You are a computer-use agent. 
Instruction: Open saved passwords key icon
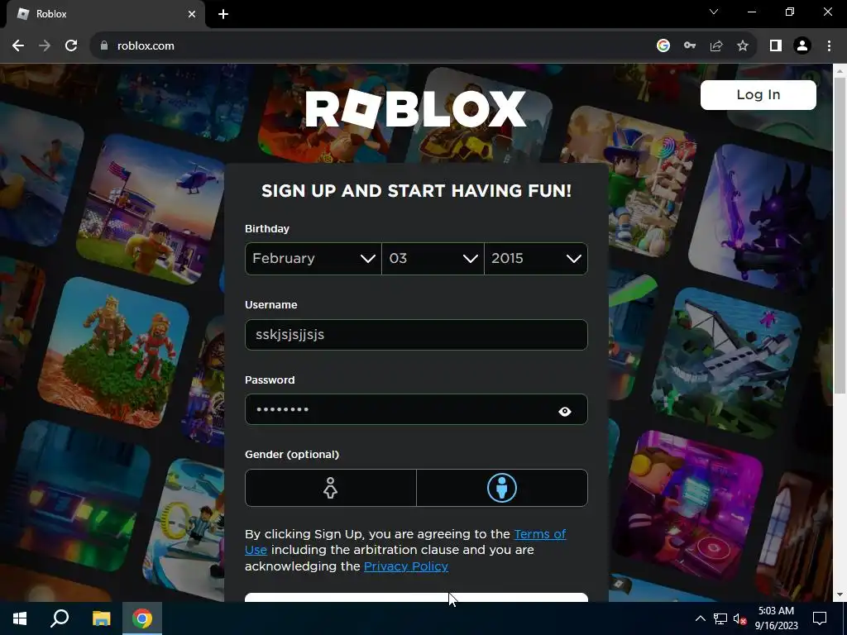coord(690,46)
